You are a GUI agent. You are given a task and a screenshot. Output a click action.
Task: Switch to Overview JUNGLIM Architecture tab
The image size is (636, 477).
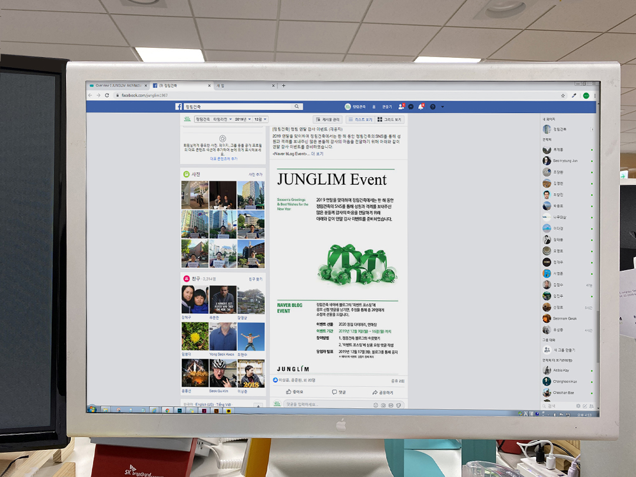118,85
